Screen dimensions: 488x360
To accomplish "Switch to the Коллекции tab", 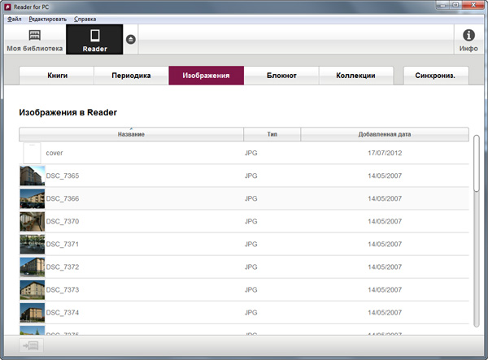I will point(355,76).
